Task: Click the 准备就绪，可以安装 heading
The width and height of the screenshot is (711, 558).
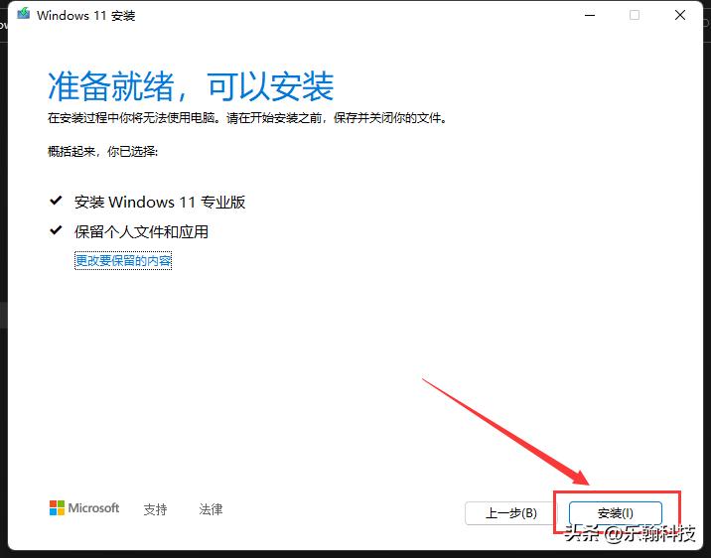Action: pos(191,86)
